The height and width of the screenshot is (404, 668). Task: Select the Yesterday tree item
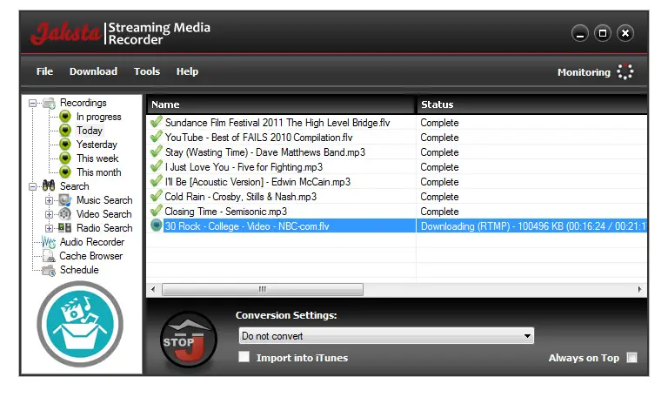[x=97, y=145]
